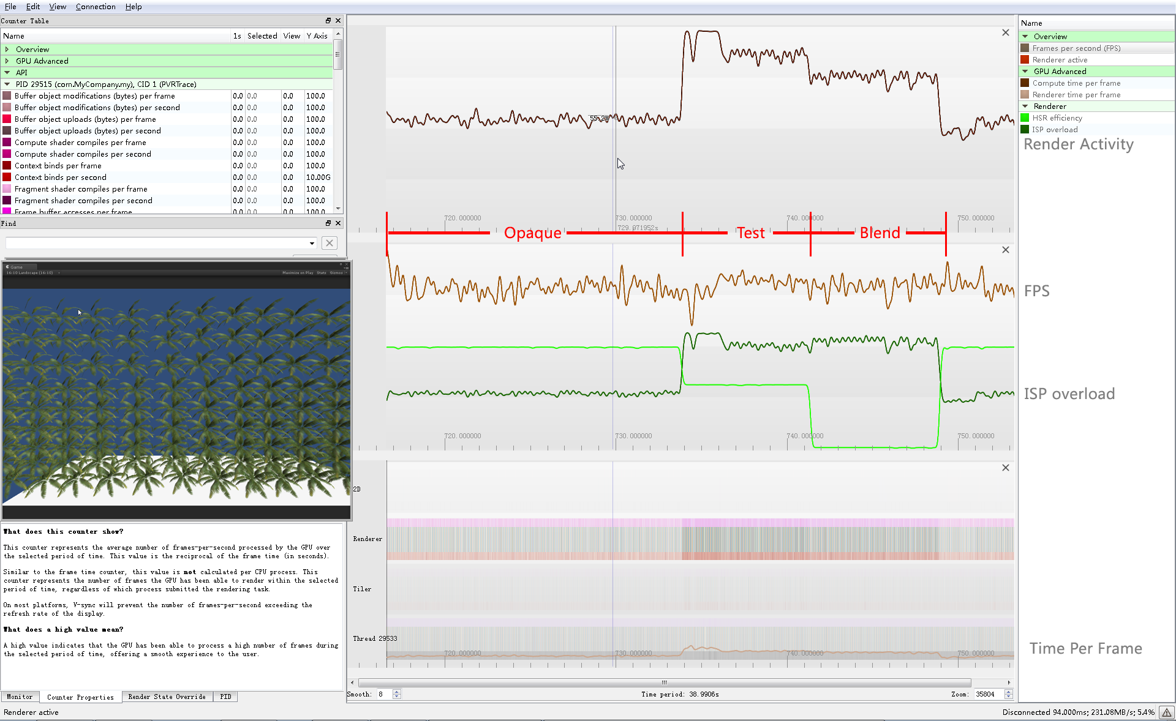Collapse the PID 29515 tree node
This screenshot has width=1176, height=721.
click(7, 84)
